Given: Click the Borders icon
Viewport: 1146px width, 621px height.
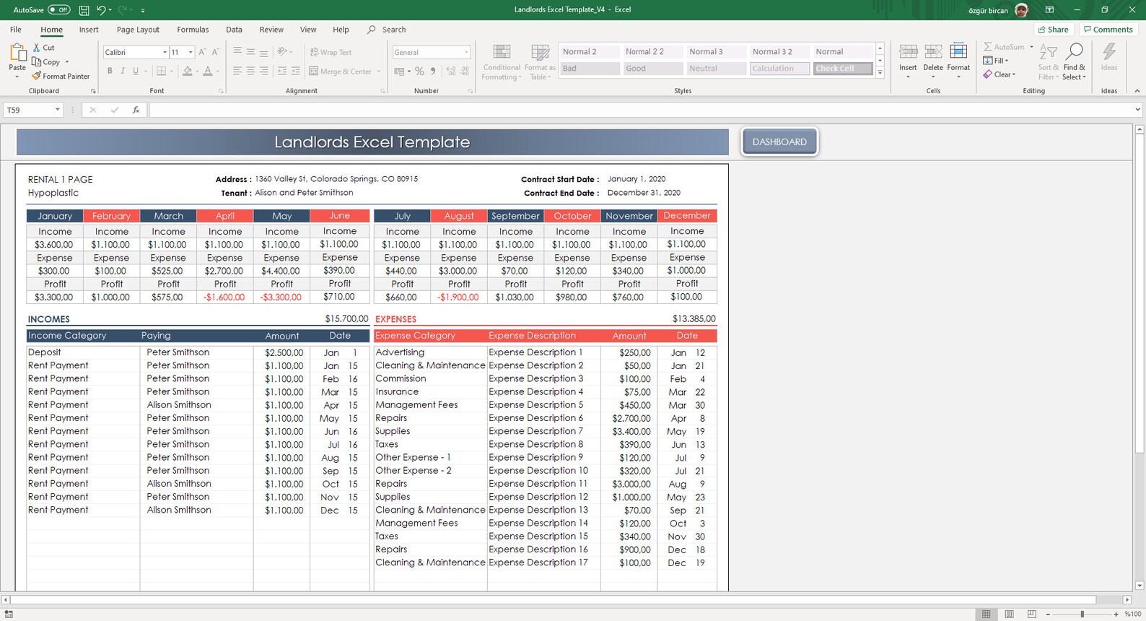Looking at the screenshot, I should coord(162,71).
